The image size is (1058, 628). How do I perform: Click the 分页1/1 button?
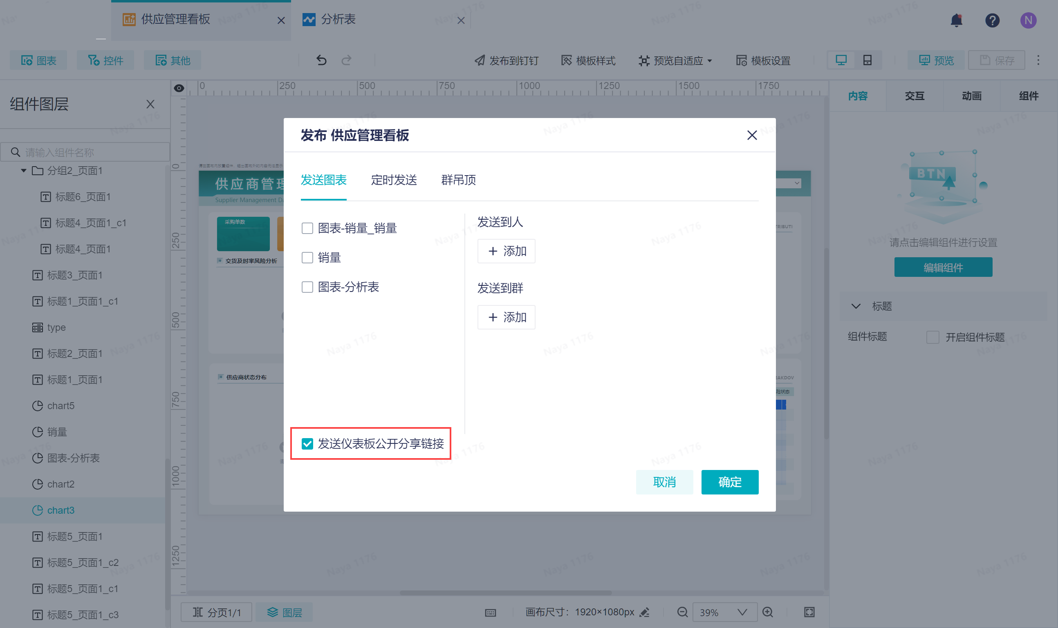coord(217,612)
